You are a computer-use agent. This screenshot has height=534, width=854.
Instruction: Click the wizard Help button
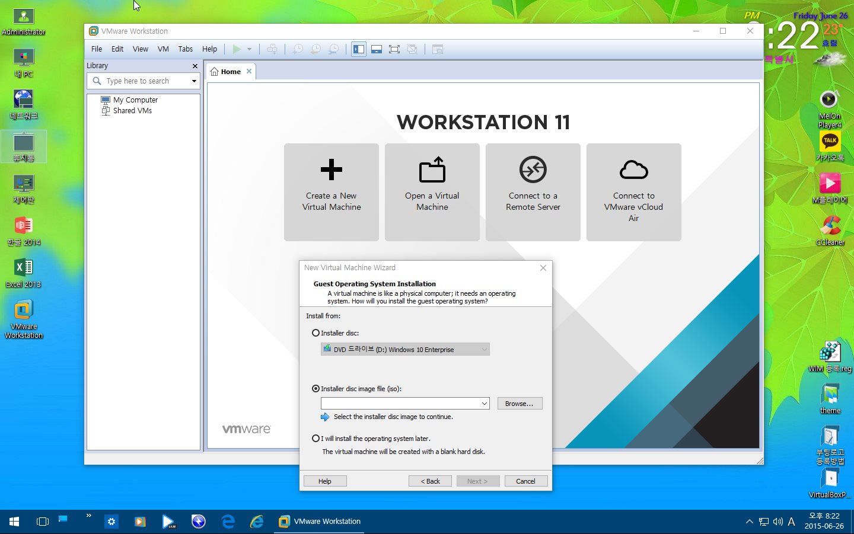pos(325,481)
